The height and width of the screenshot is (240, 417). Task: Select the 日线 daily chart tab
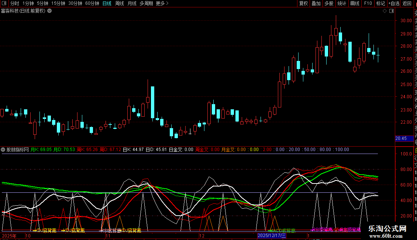point(107,3)
